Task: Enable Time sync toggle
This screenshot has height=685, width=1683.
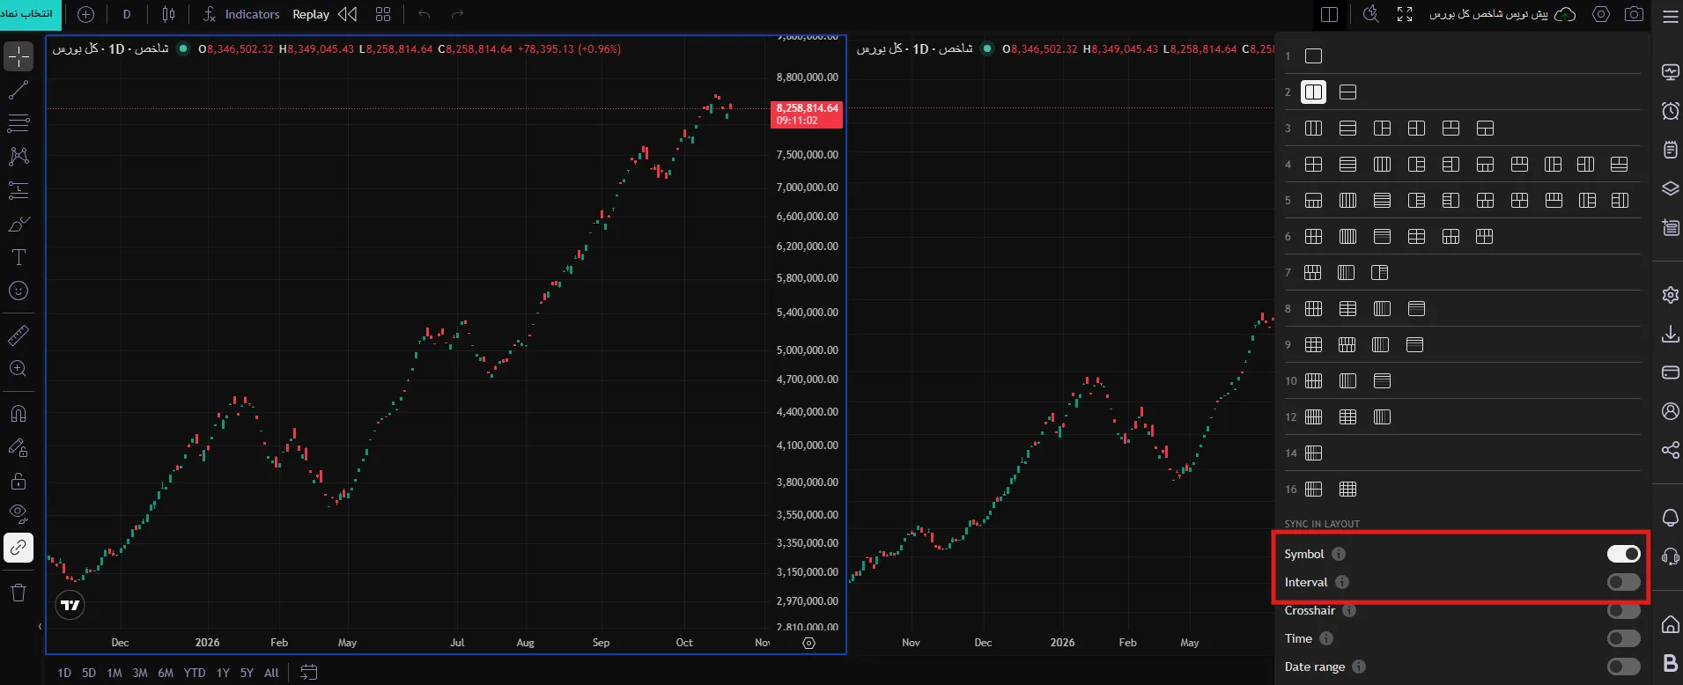Action: click(1623, 638)
